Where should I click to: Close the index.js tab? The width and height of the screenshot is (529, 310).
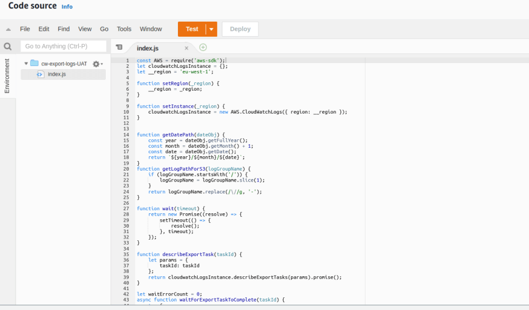(x=186, y=48)
